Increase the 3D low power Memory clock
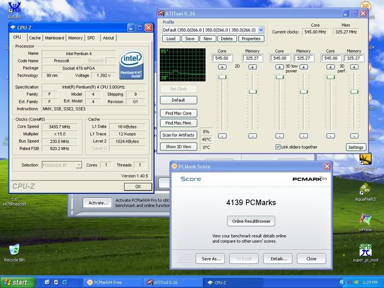 (x=303, y=67)
